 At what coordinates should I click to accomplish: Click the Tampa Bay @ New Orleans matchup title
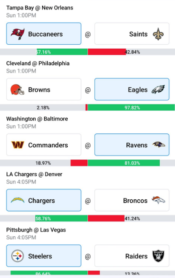point(40,8)
